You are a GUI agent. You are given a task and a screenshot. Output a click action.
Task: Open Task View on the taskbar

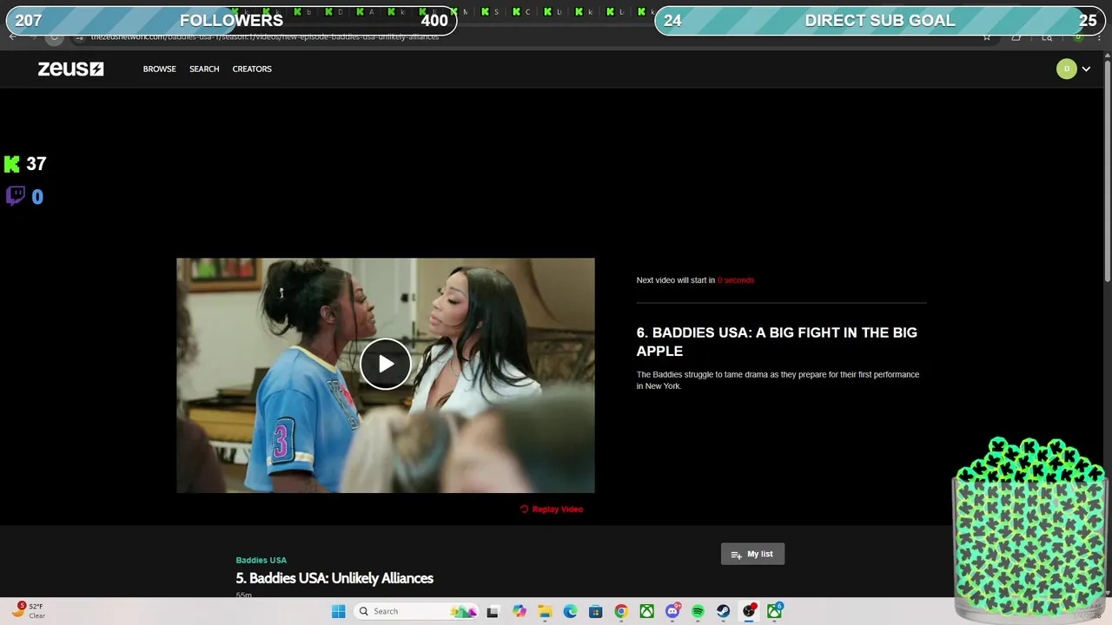pyautogui.click(x=493, y=611)
